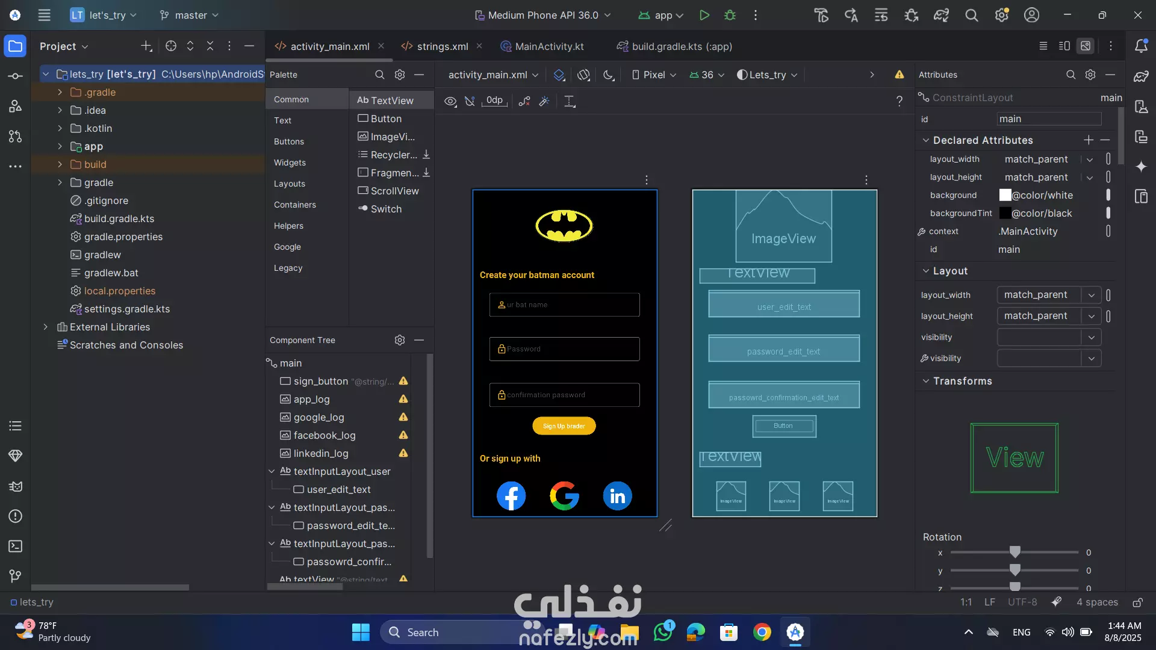Viewport: 1156px width, 650px height.
Task: Expand External Libraries node
Action: (x=45, y=327)
